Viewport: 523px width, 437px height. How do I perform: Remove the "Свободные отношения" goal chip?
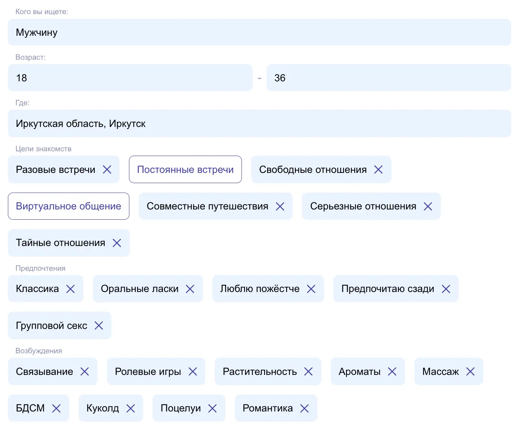[378, 169]
